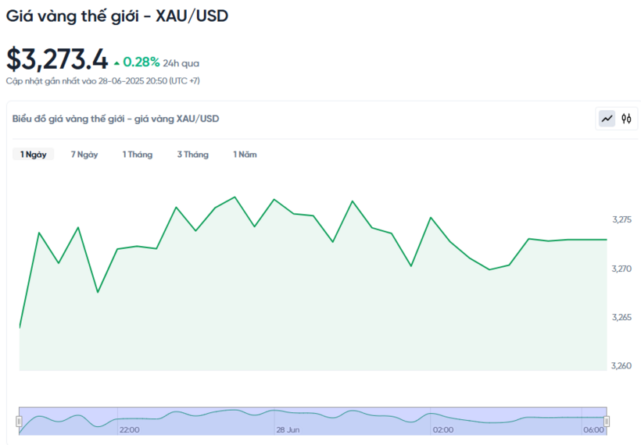The height and width of the screenshot is (445, 641).
Task: Select the 1 Ngày time range
Action: click(x=34, y=155)
